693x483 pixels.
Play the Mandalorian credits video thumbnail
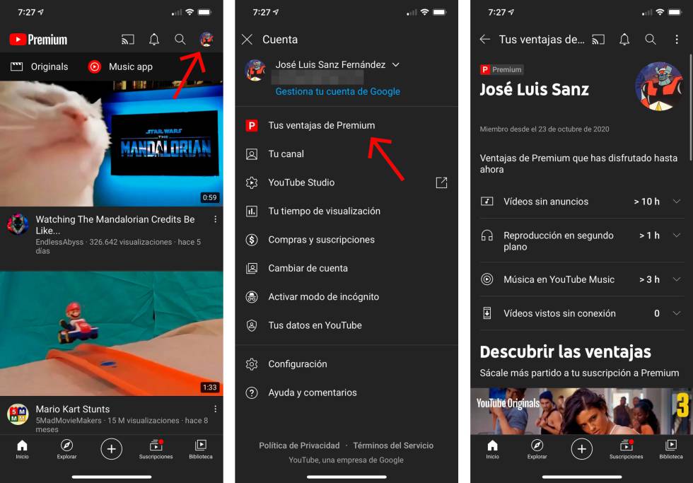pos(112,143)
